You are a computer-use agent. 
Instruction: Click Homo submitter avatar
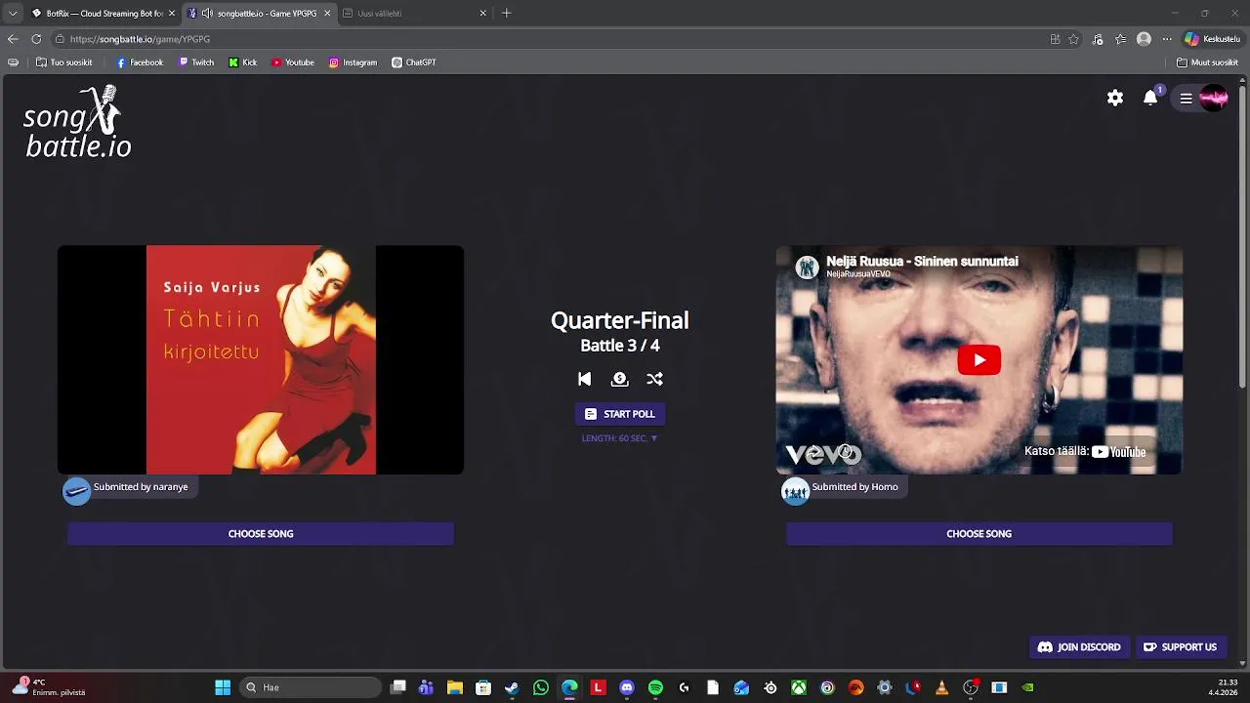click(795, 489)
